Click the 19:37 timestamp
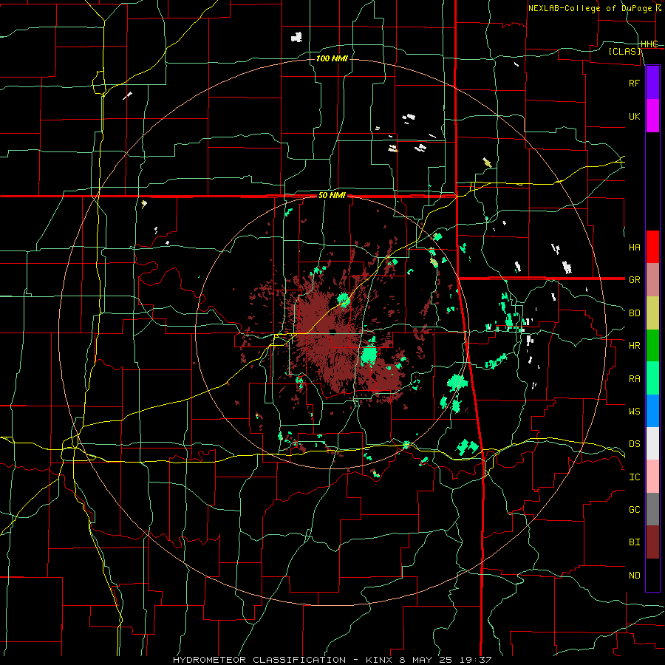 (x=477, y=660)
